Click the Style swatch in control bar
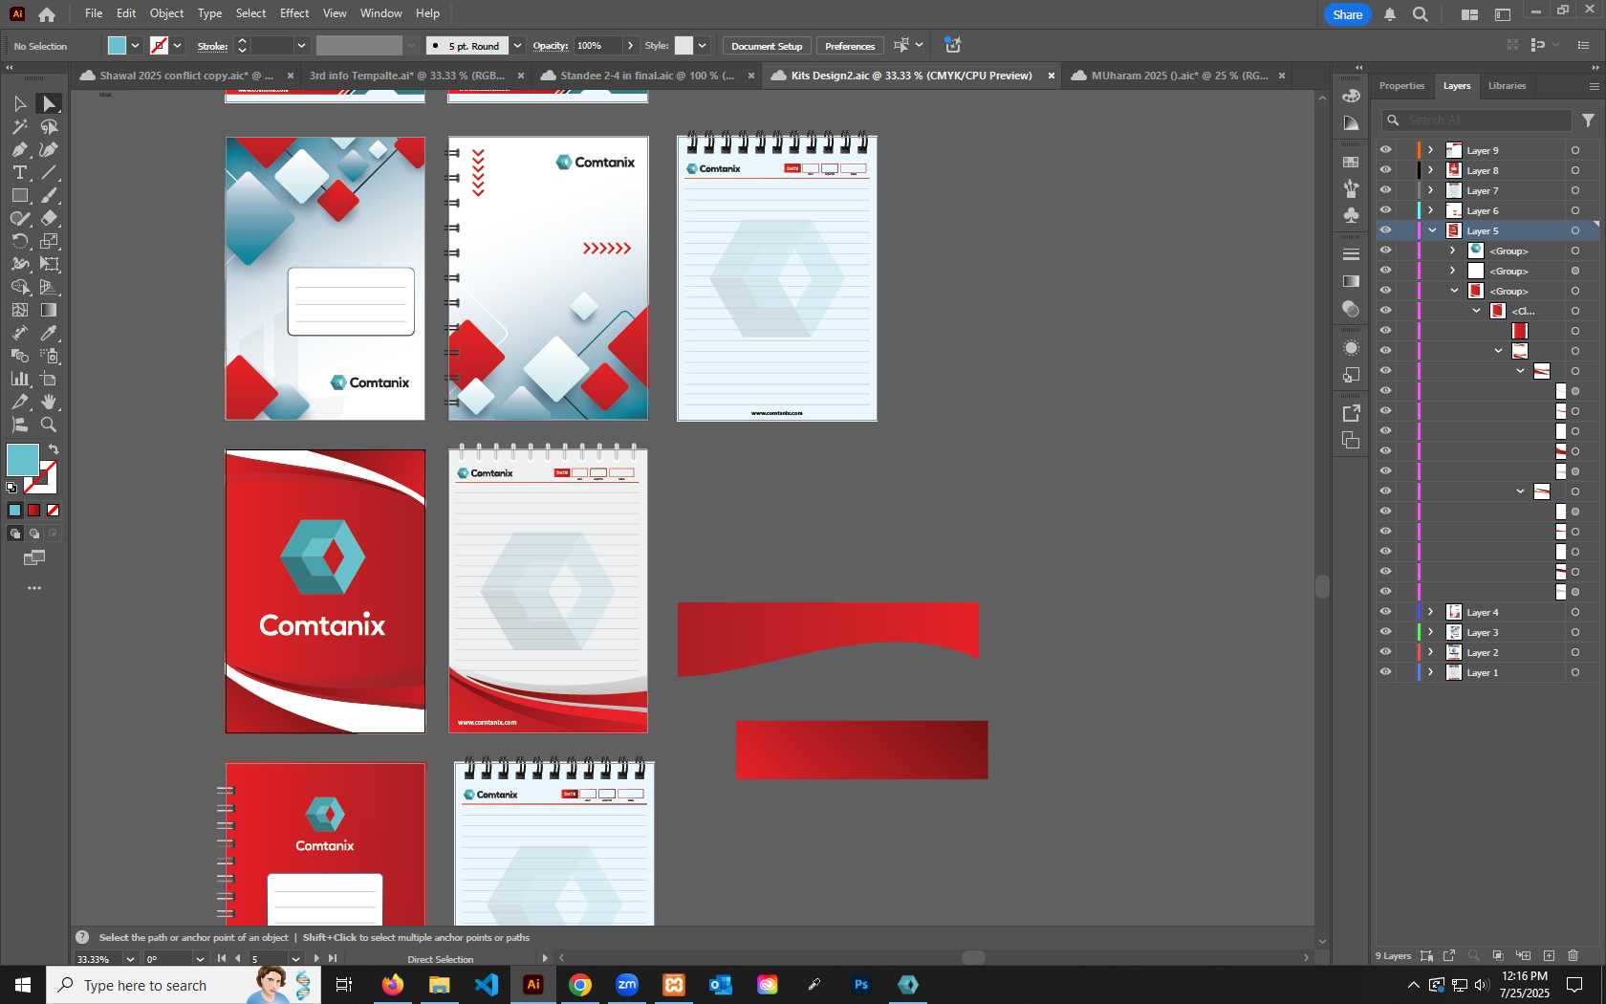The image size is (1606, 1004). [x=684, y=46]
